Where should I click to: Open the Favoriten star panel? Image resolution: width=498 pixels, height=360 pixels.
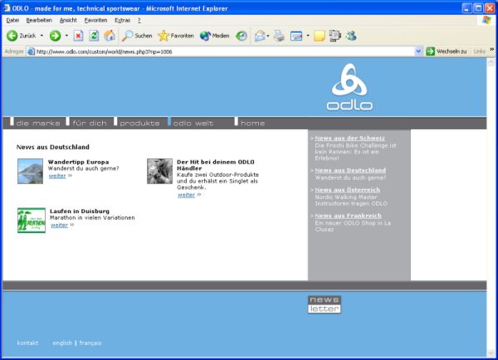(175, 36)
